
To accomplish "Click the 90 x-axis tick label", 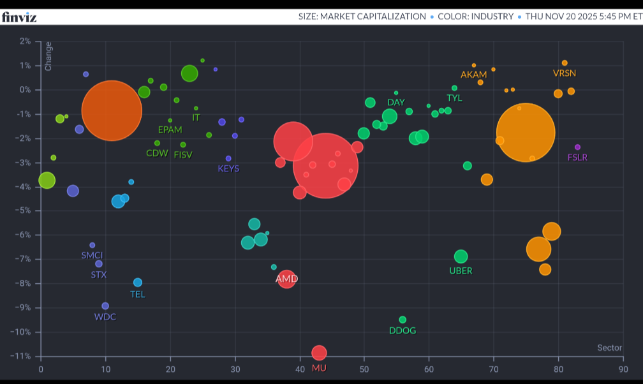I will (623, 369).
